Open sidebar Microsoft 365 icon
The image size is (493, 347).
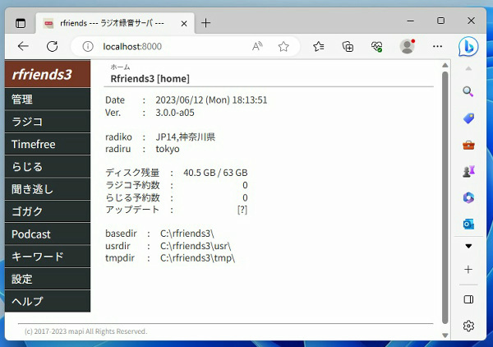point(468,197)
